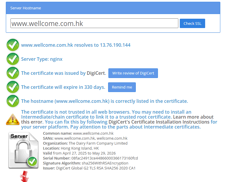
Task: Click the Location Hong Kong Island, HK text
Action: [71, 148]
